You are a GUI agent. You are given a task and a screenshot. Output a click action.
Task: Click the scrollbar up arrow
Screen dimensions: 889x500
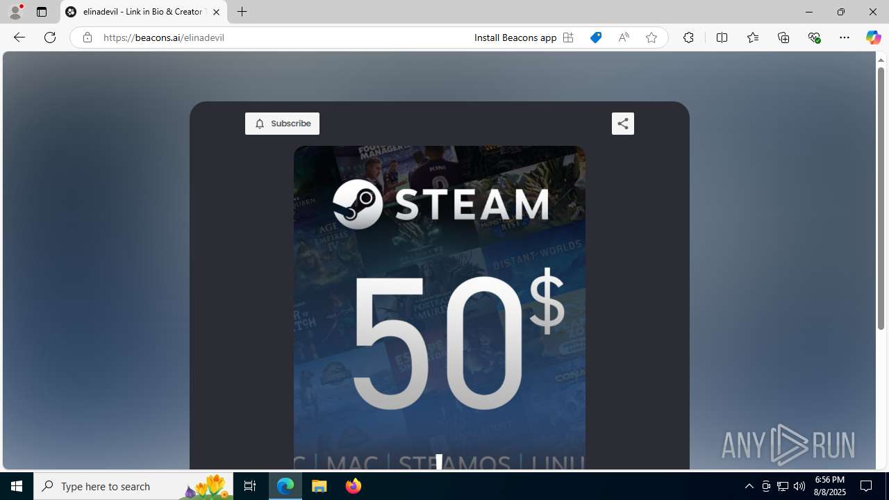(x=881, y=60)
